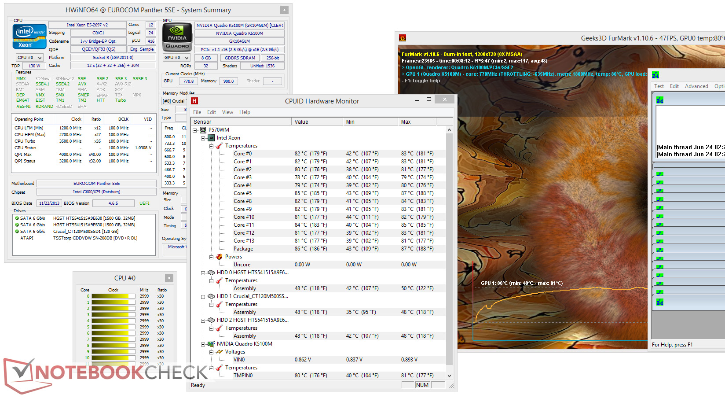Click the Powers flame icon
Image resolution: width=725 pixels, height=398 pixels.
tap(219, 257)
